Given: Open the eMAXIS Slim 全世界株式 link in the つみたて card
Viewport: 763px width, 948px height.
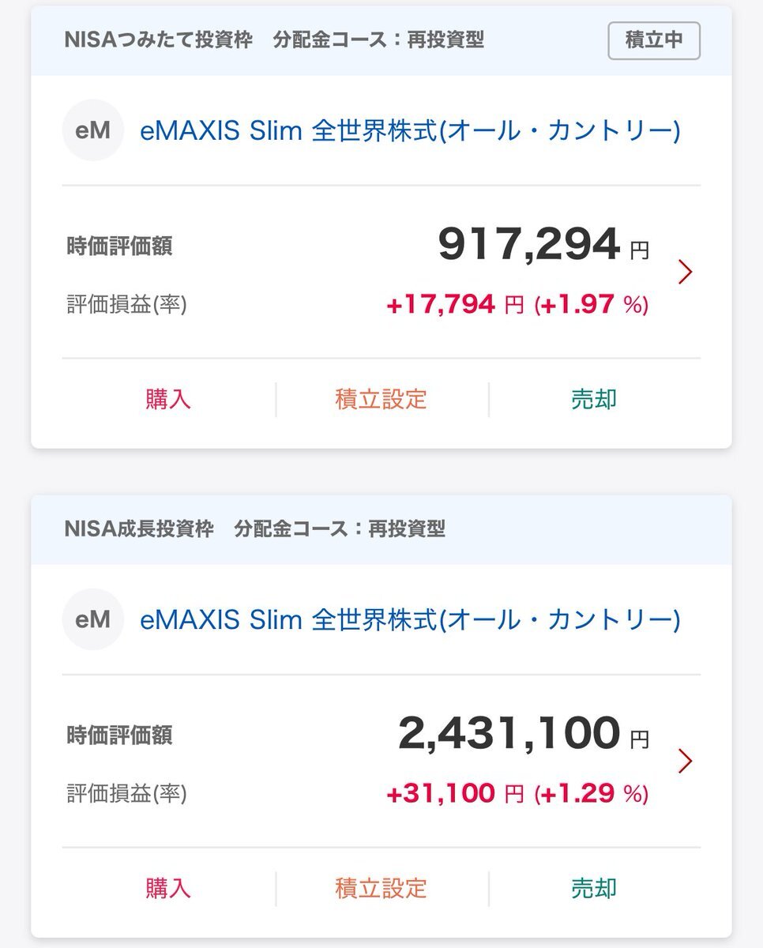Looking at the screenshot, I should (410, 130).
